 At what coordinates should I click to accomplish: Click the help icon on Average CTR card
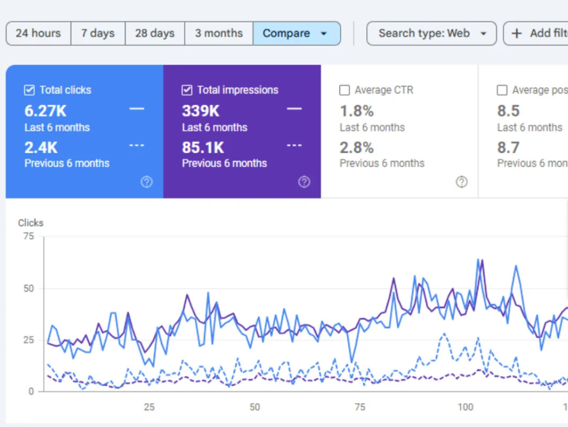tap(461, 182)
